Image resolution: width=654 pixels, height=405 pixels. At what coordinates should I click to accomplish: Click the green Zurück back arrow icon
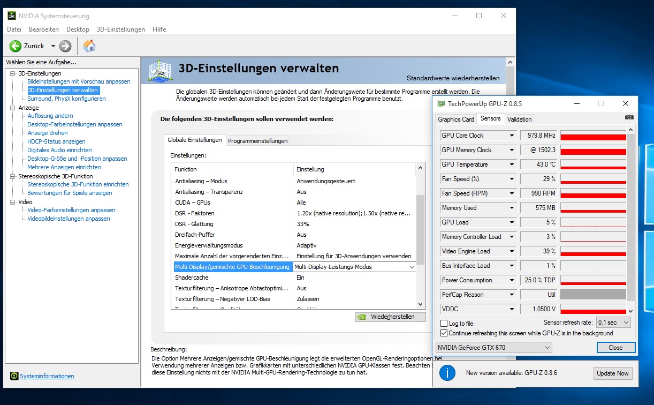click(x=15, y=46)
